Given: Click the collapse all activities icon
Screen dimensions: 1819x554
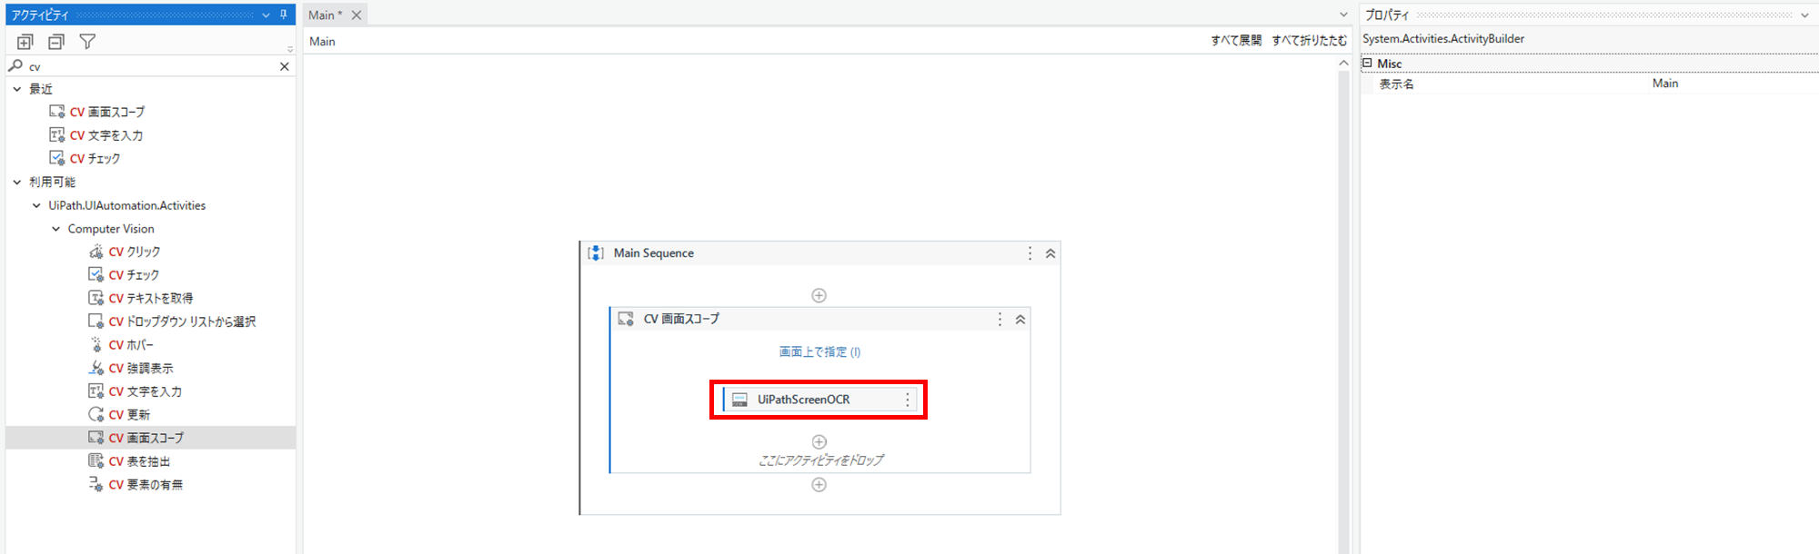Looking at the screenshot, I should (x=56, y=42).
